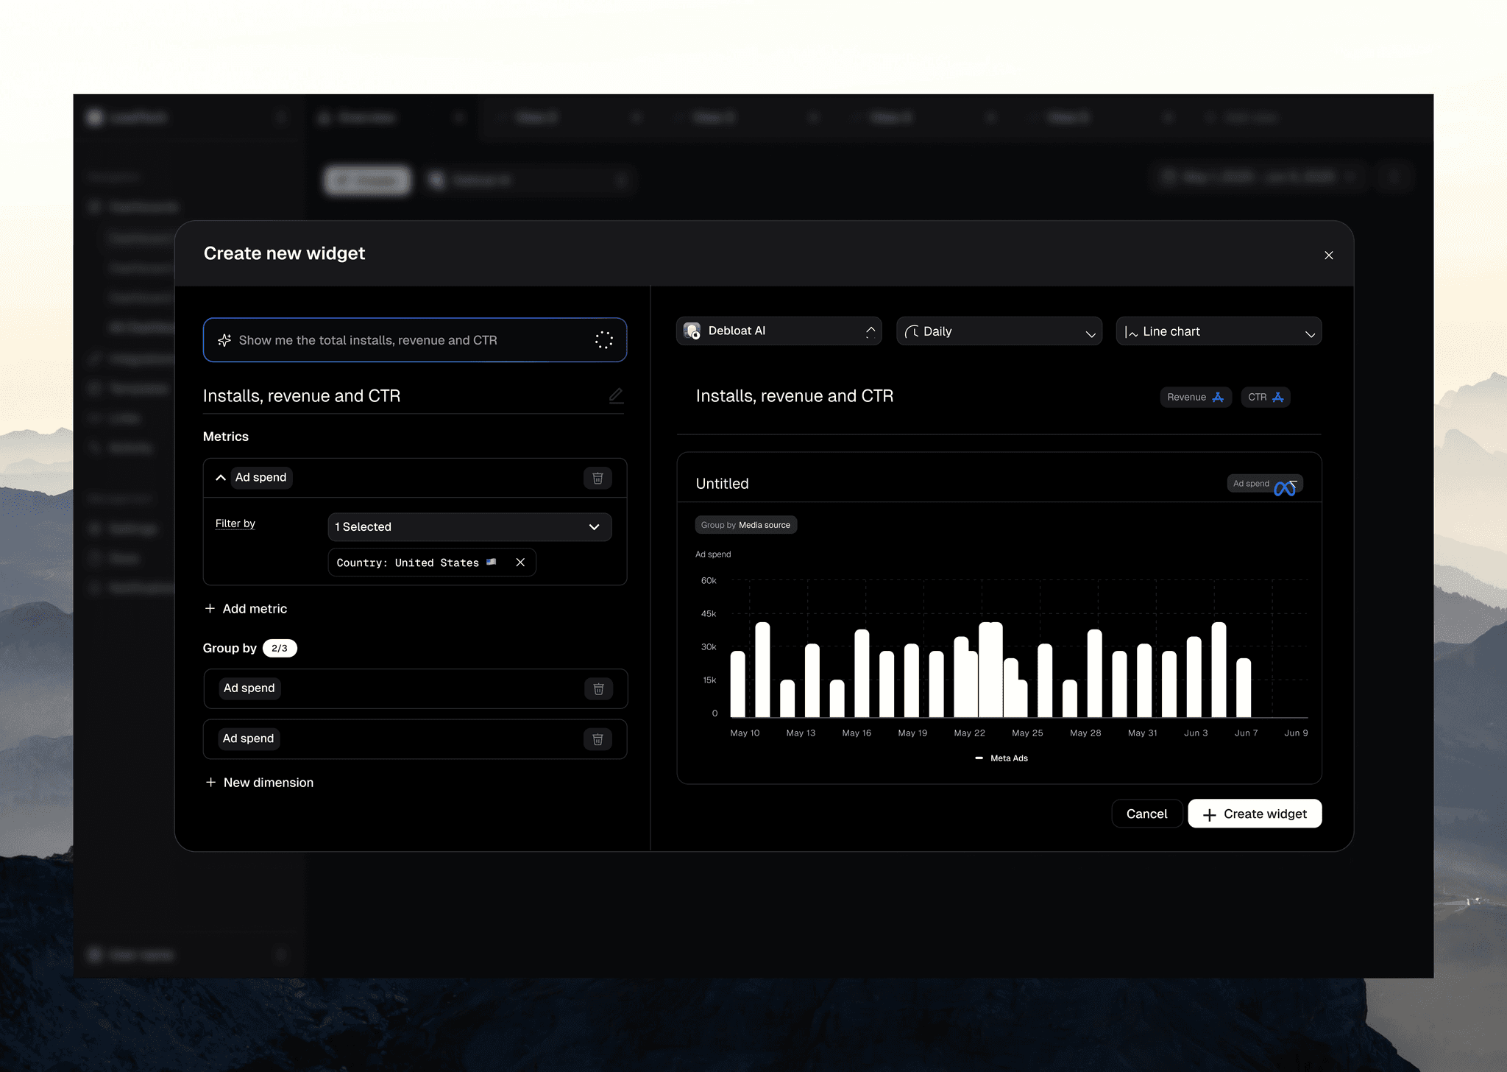
Task: Delete the first Group by Ad spend dimension
Action: (x=598, y=688)
